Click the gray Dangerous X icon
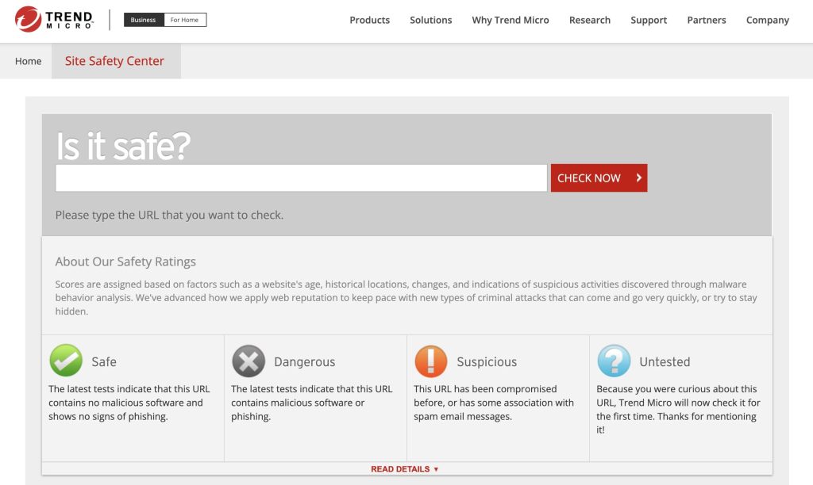Image resolution: width=813 pixels, height=485 pixels. (x=249, y=361)
